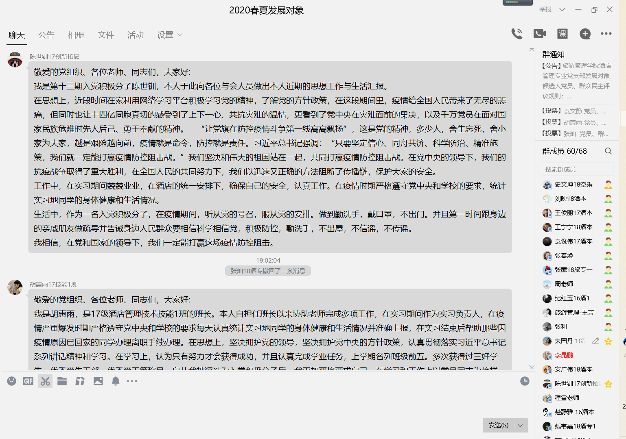The height and width of the screenshot is (439, 626).
Task: Click the plus icon to invite members
Action: coord(585,34)
